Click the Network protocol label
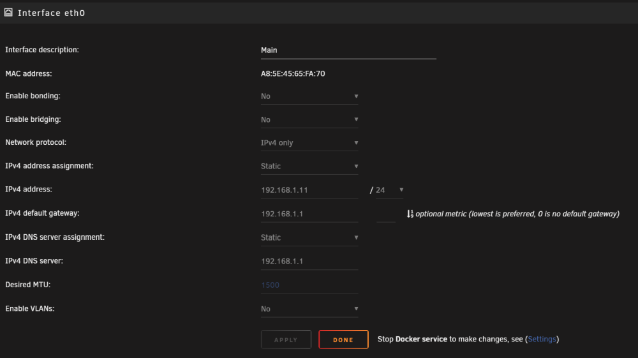This screenshot has height=358, width=638. click(x=36, y=142)
